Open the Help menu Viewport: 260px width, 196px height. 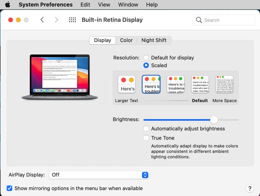click(x=152, y=5)
